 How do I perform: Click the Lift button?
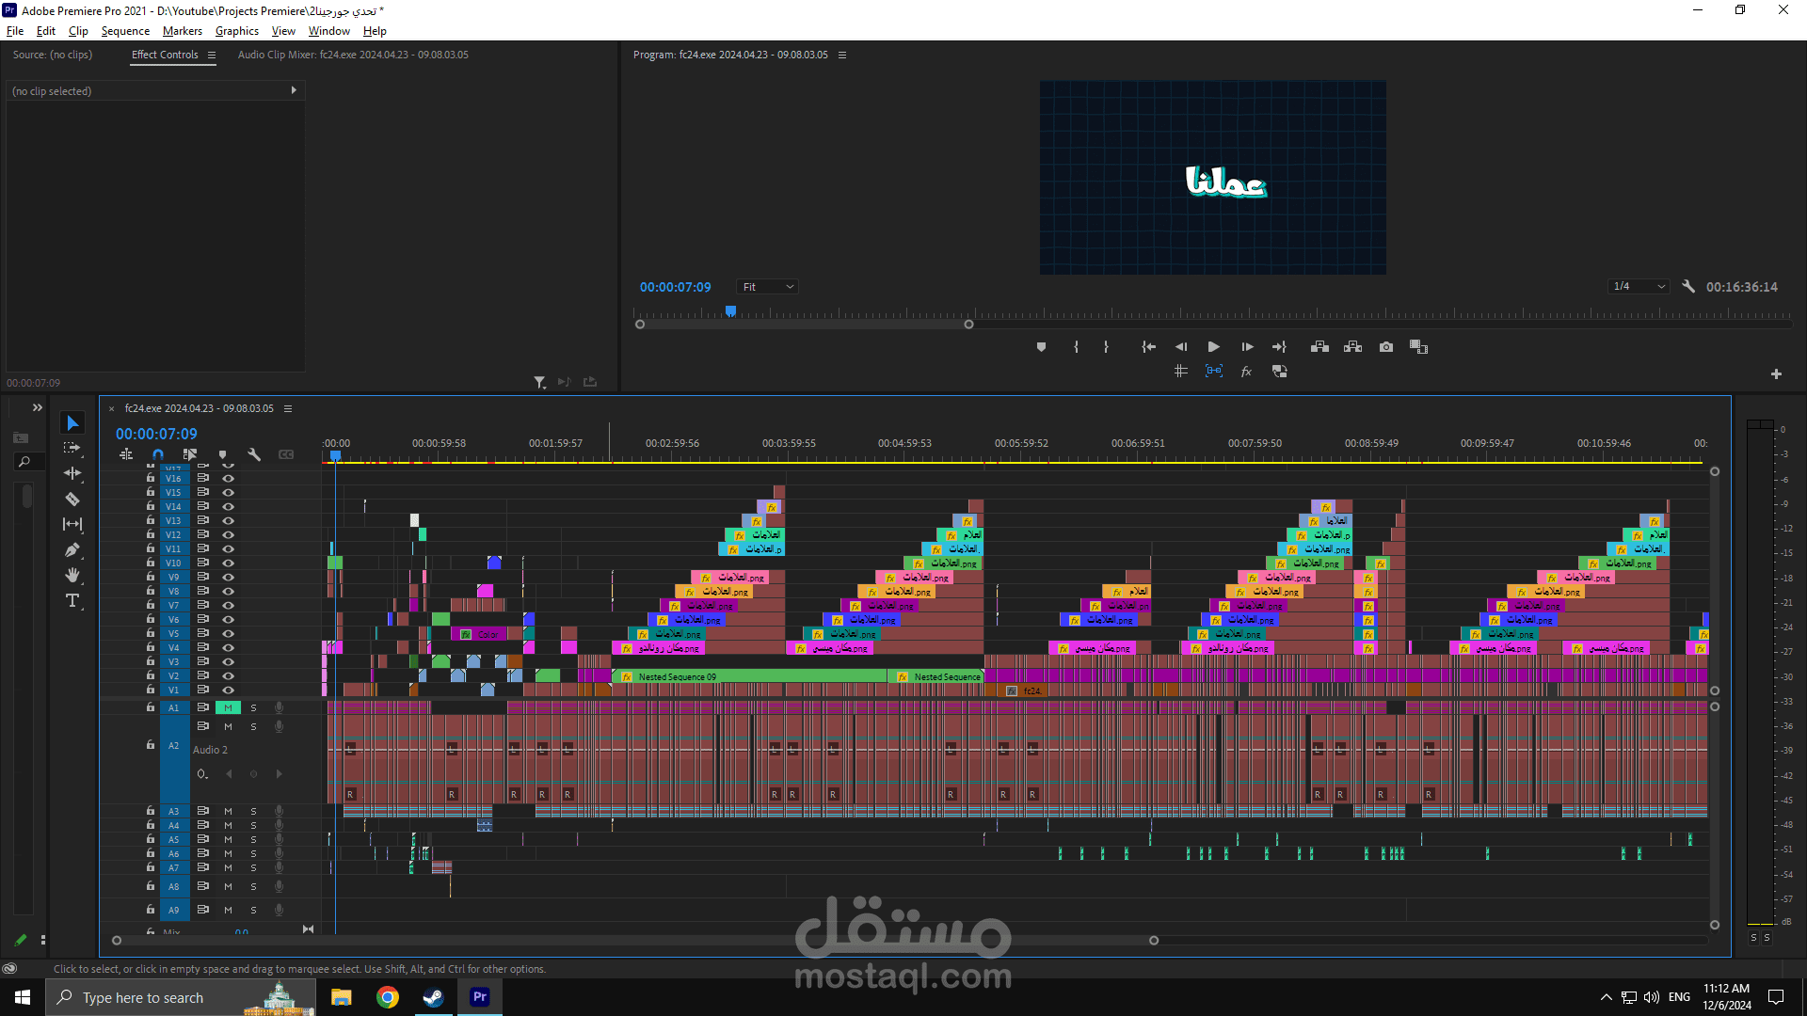[x=1319, y=347]
